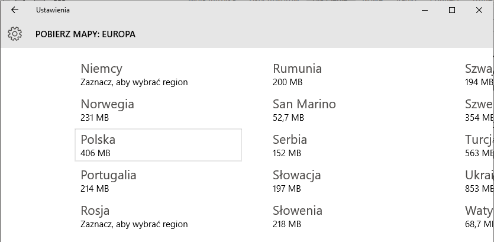This screenshot has width=494, height=242.
Task: Minimize the Ustawienia window
Action: point(425,10)
